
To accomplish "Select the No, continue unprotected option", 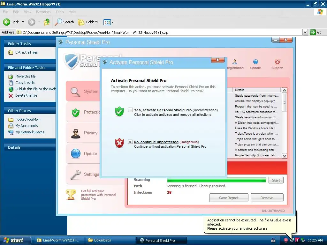I will (130, 142).
